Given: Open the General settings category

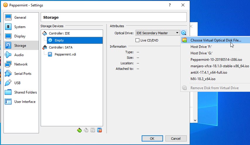Looking at the screenshot, I should [21, 17].
